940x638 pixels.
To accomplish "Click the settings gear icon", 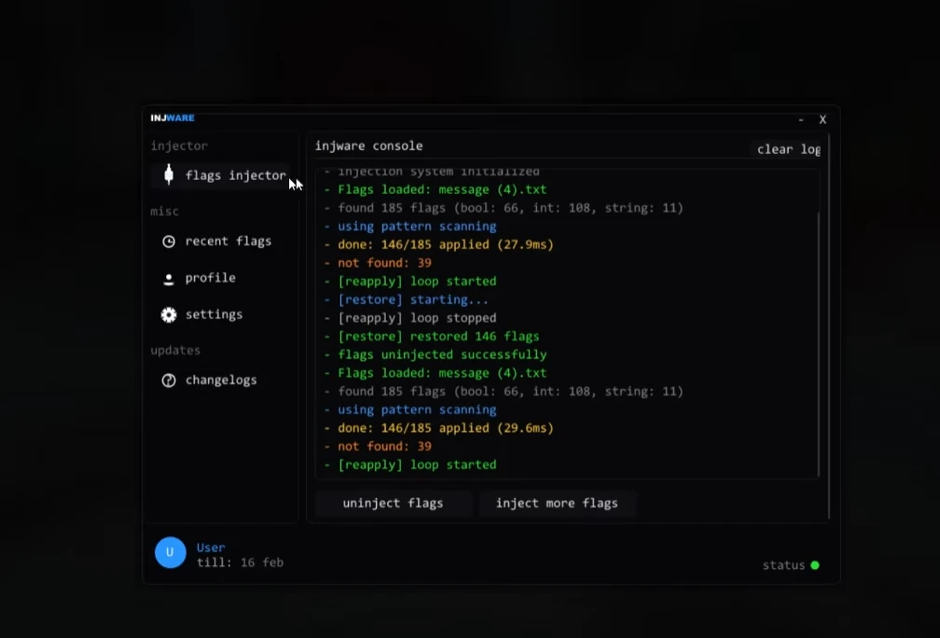I will point(169,315).
